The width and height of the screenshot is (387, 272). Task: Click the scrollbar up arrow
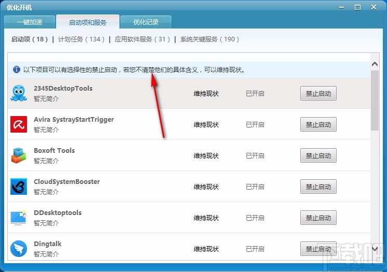[x=375, y=64]
